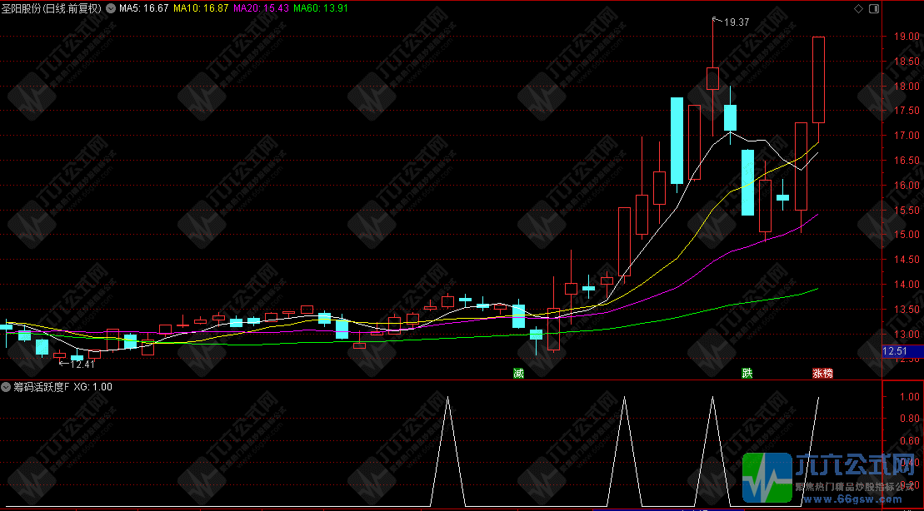Select the 圣阳股份 chart title label
The width and height of the screenshot is (924, 511).
(50, 8)
